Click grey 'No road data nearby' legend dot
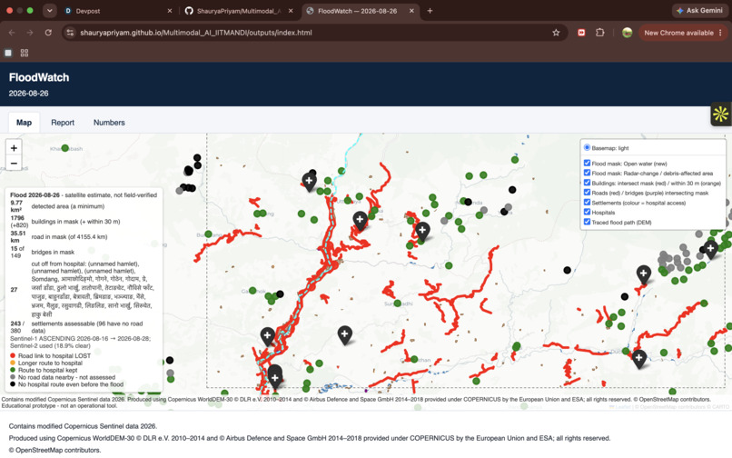This screenshot has height=458, width=732. tap(13, 377)
